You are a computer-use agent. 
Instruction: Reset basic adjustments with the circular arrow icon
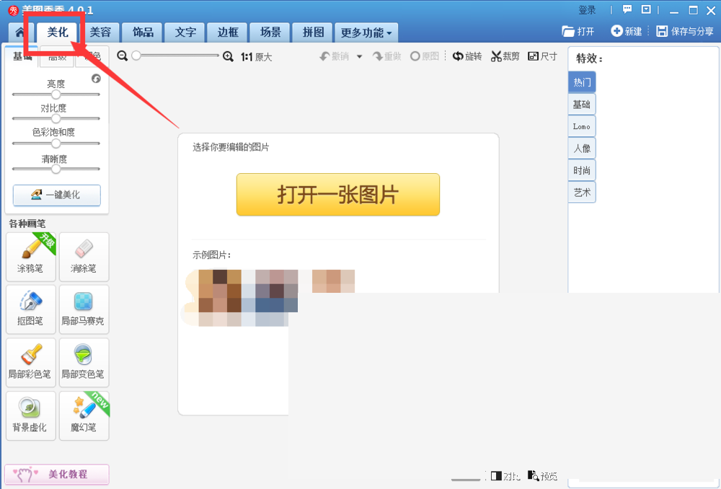tap(96, 79)
